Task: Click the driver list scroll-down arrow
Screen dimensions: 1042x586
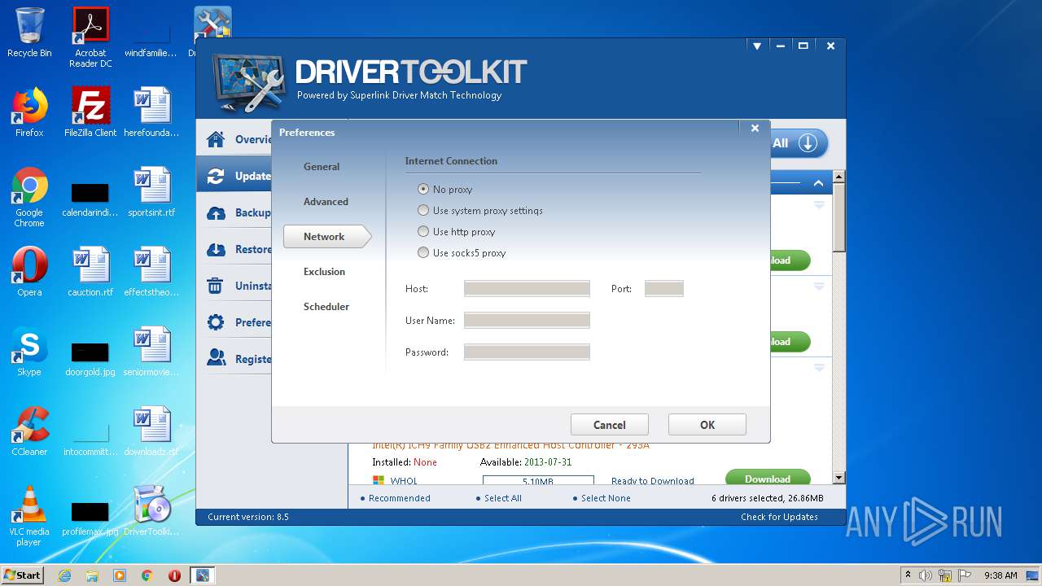Action: point(839,478)
